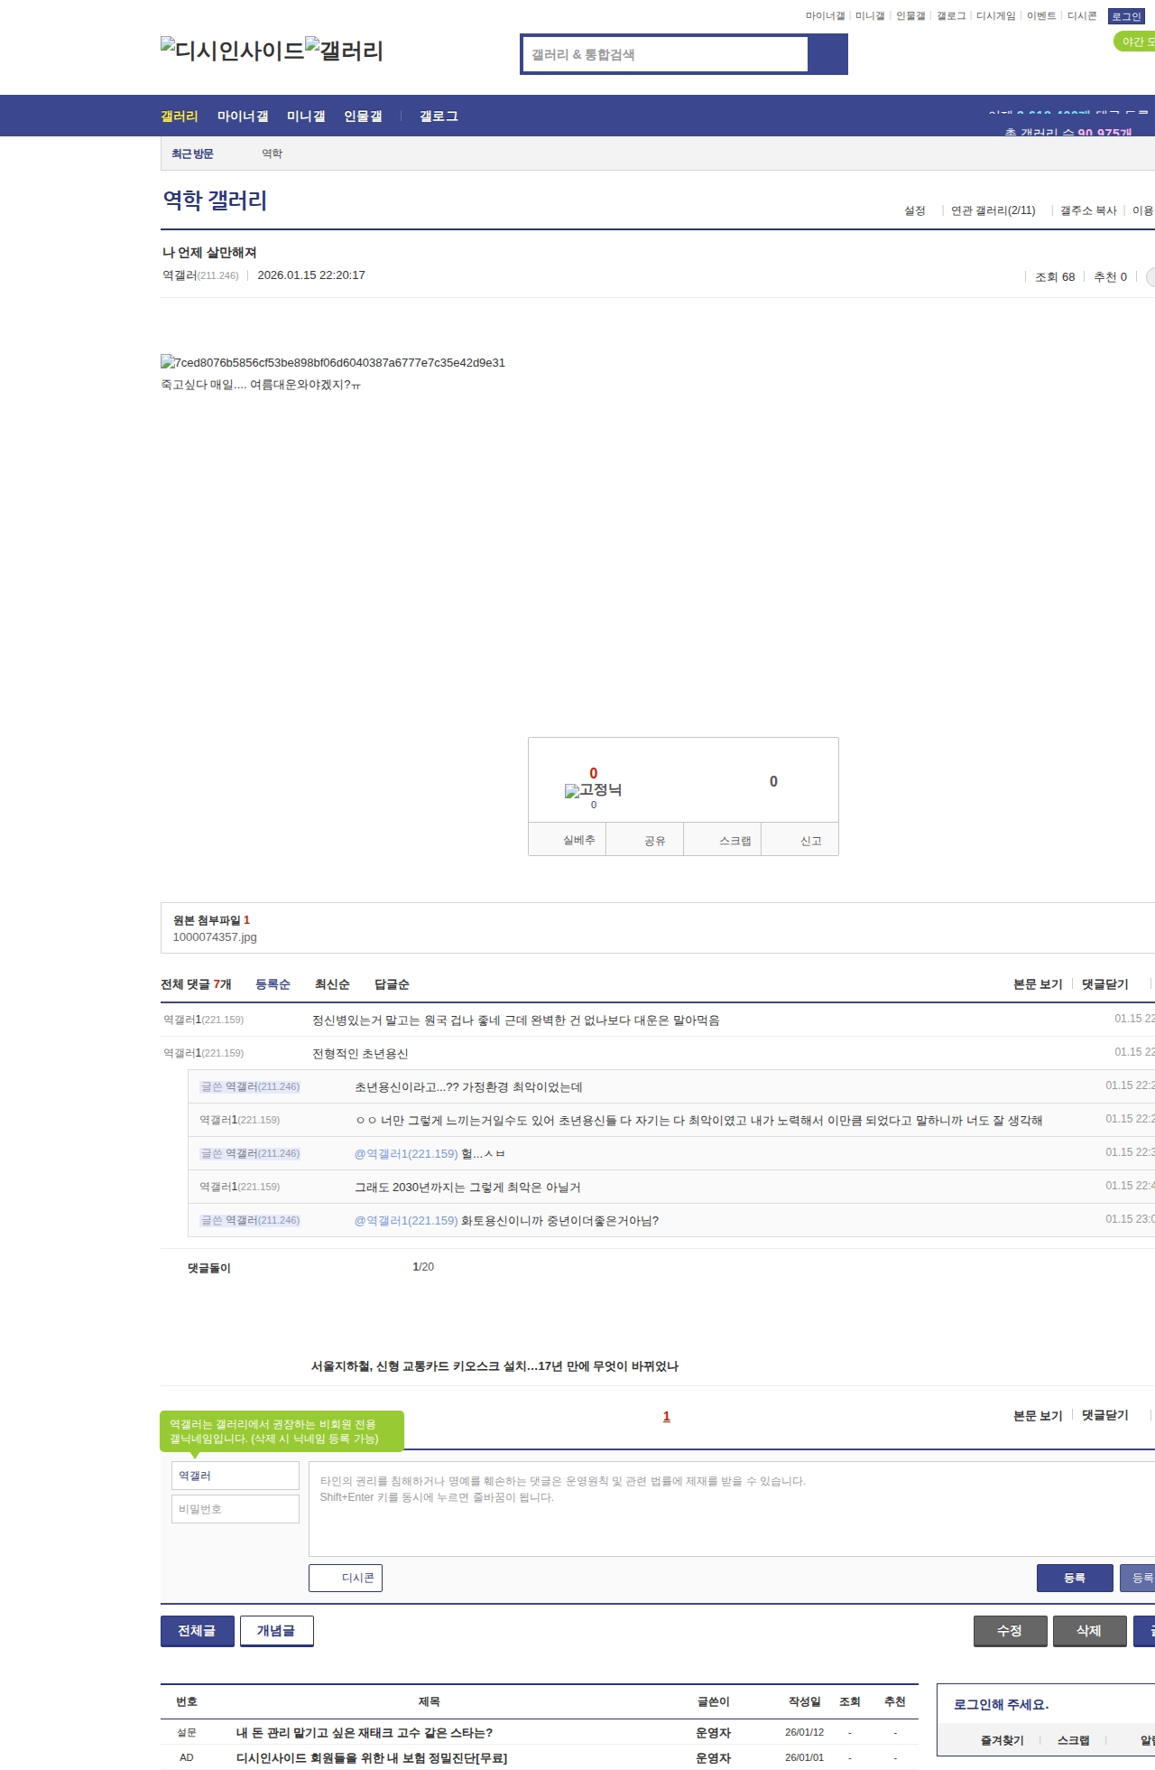Click the 비밀번호 password field

(x=236, y=1509)
